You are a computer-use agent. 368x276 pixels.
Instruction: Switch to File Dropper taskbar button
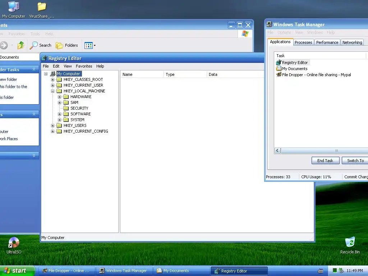(66, 271)
